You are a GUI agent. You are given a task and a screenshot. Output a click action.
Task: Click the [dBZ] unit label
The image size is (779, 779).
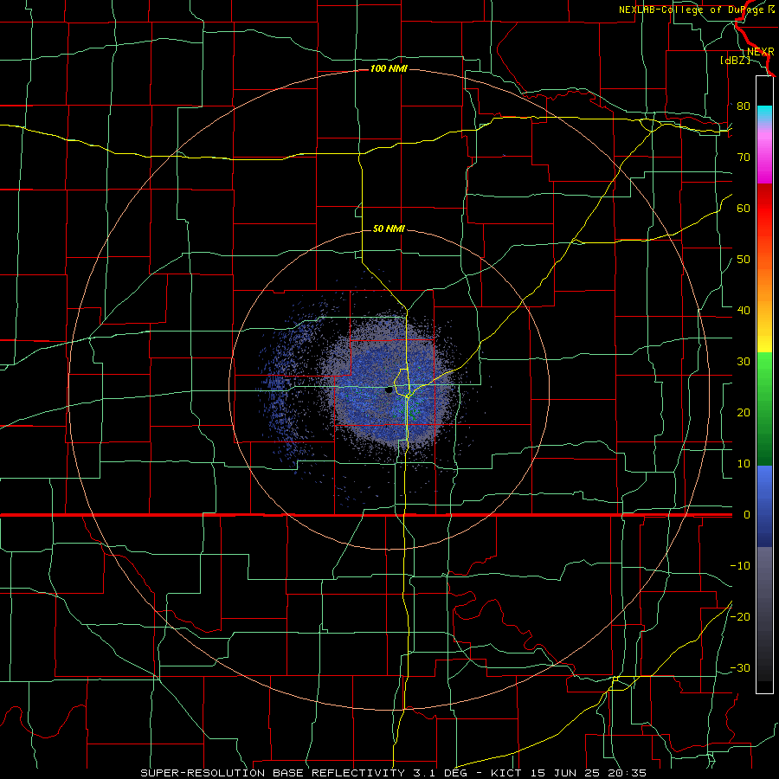click(735, 60)
